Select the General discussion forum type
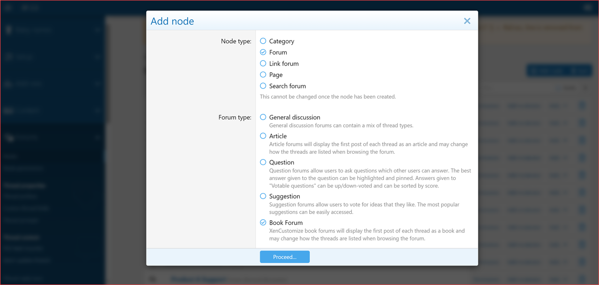599x285 pixels. pyautogui.click(x=263, y=117)
